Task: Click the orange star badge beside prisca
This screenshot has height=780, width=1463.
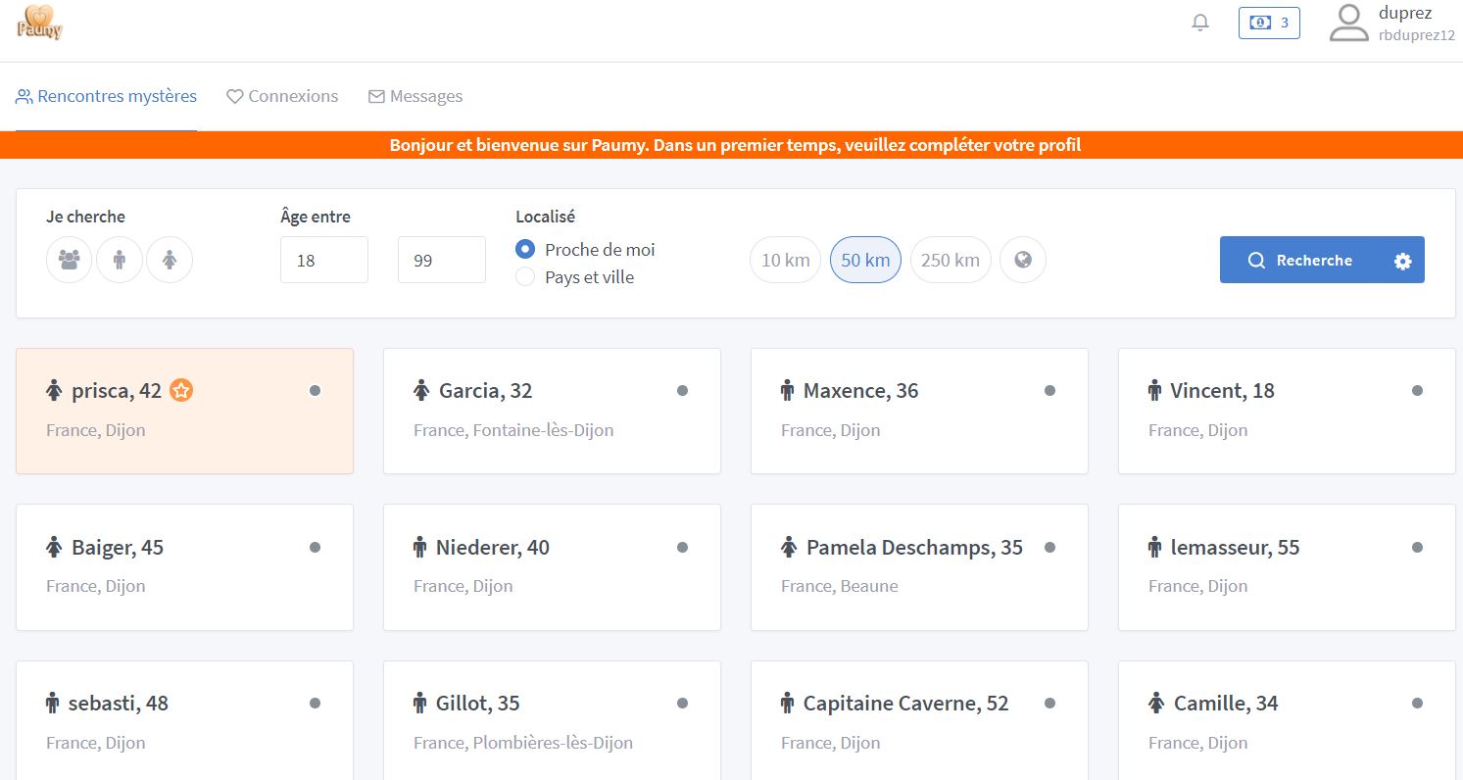Action: coord(181,390)
